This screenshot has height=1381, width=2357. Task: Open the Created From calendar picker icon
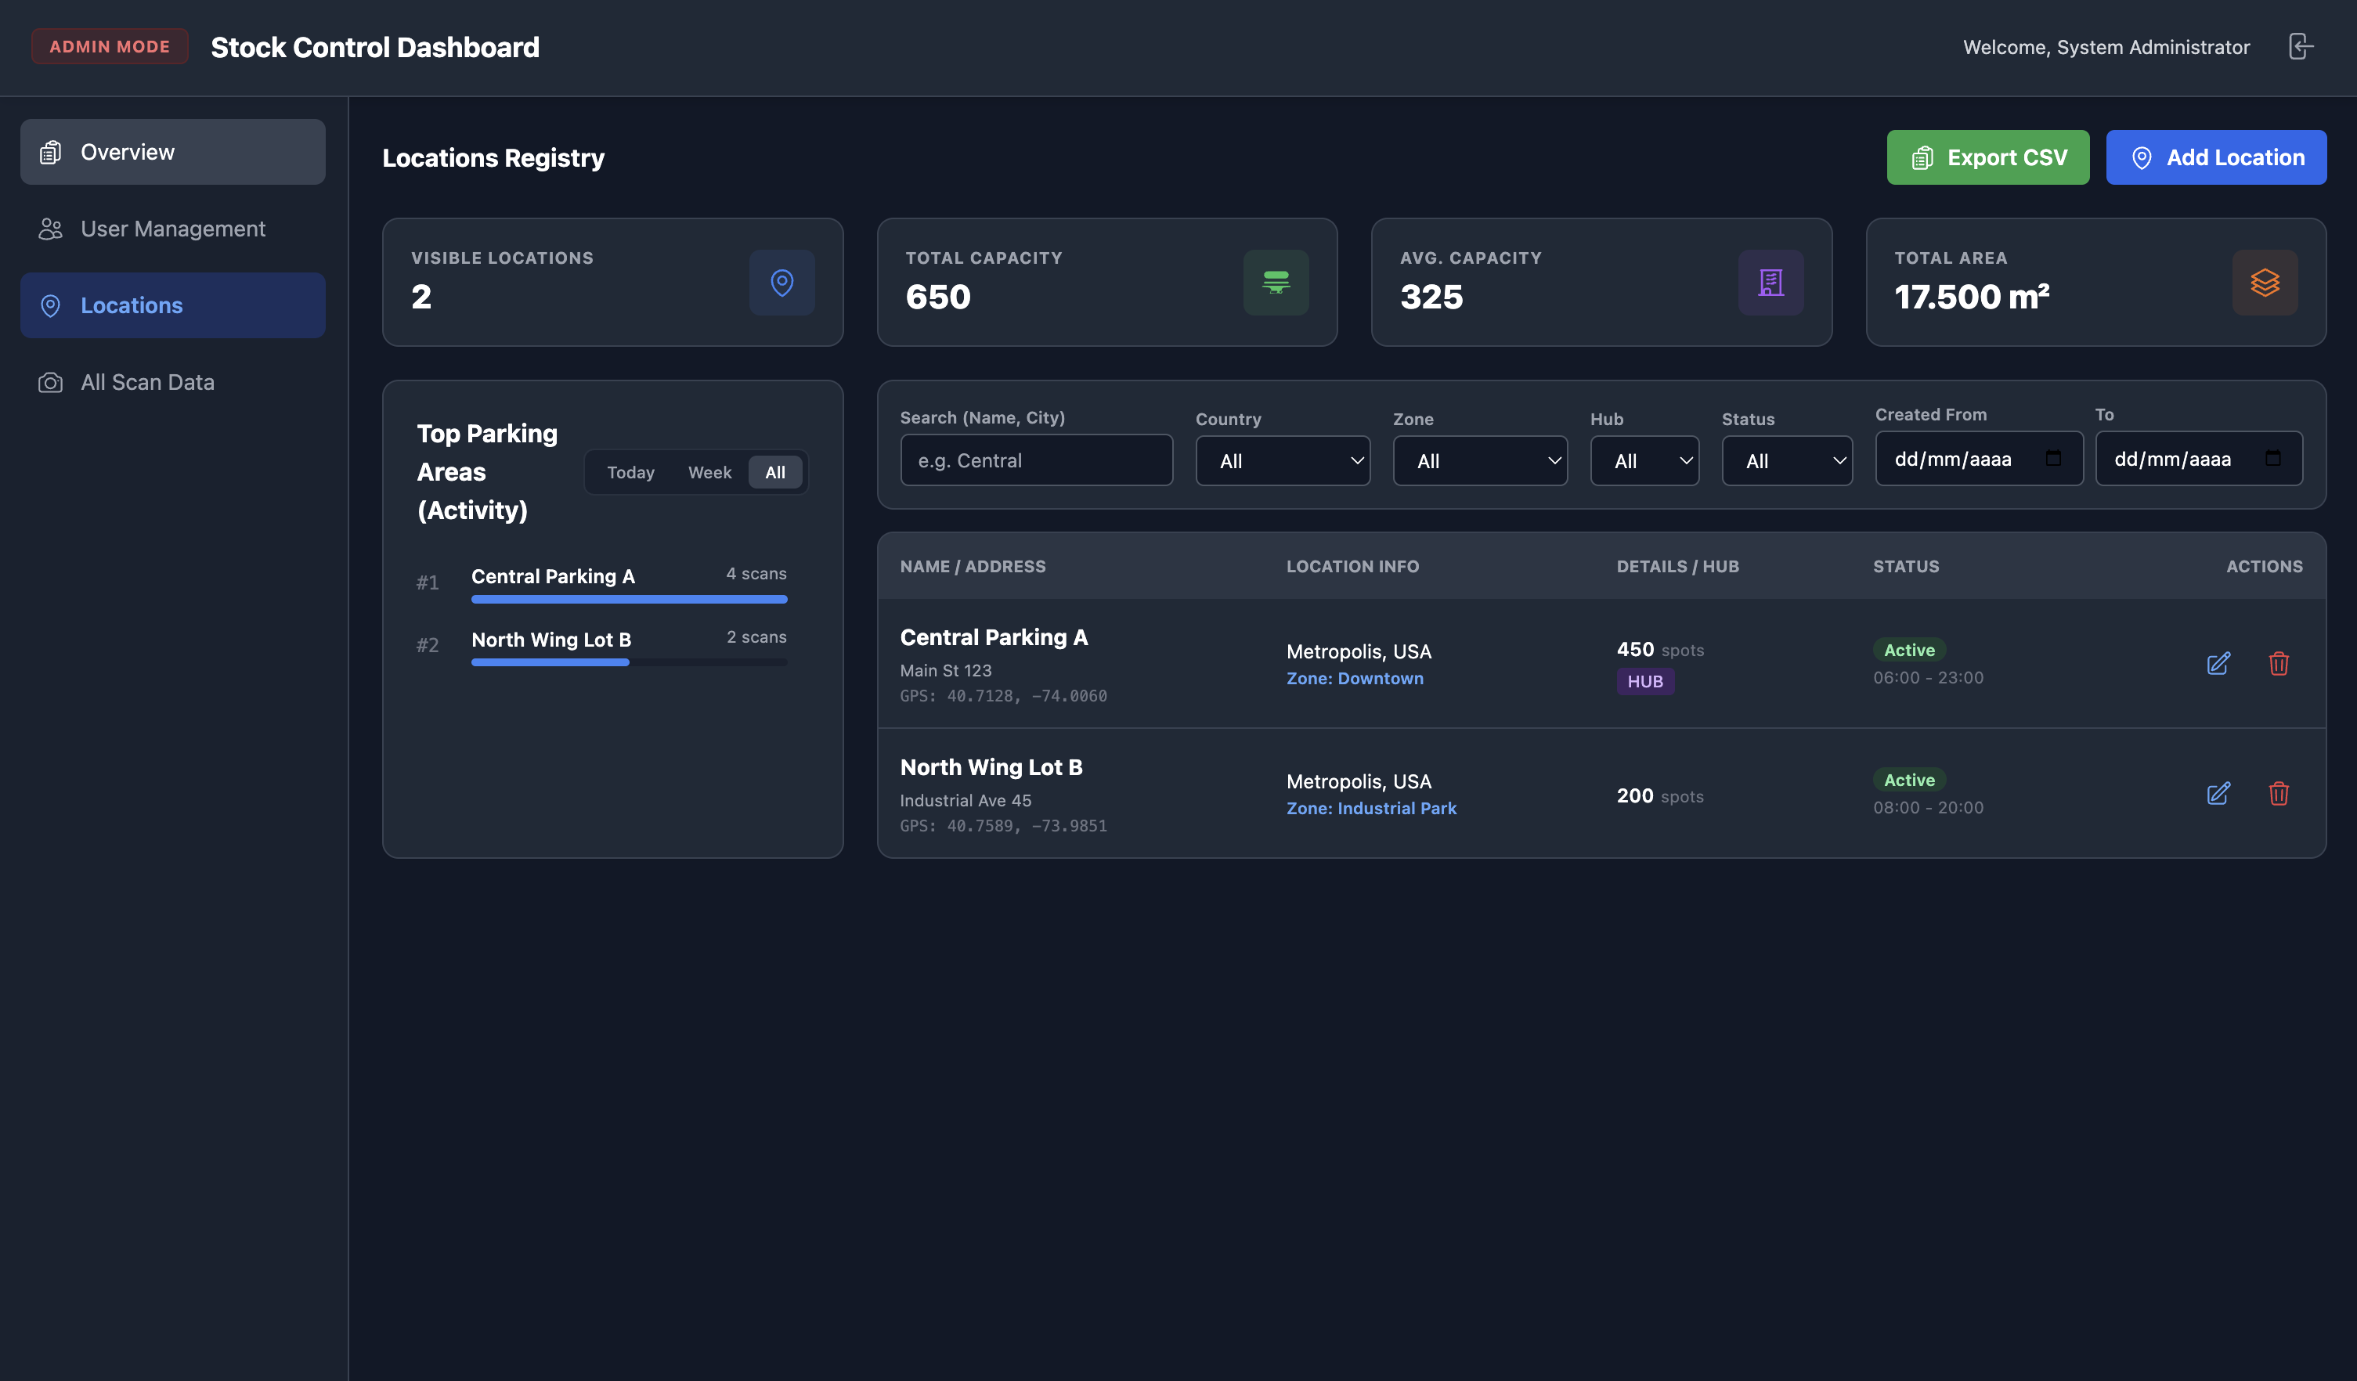pyautogui.click(x=2053, y=458)
